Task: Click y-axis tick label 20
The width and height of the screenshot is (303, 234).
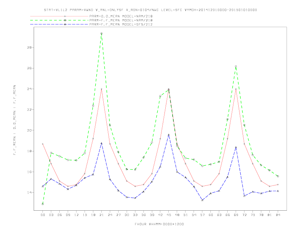Action: pyautogui.click(x=29, y=130)
